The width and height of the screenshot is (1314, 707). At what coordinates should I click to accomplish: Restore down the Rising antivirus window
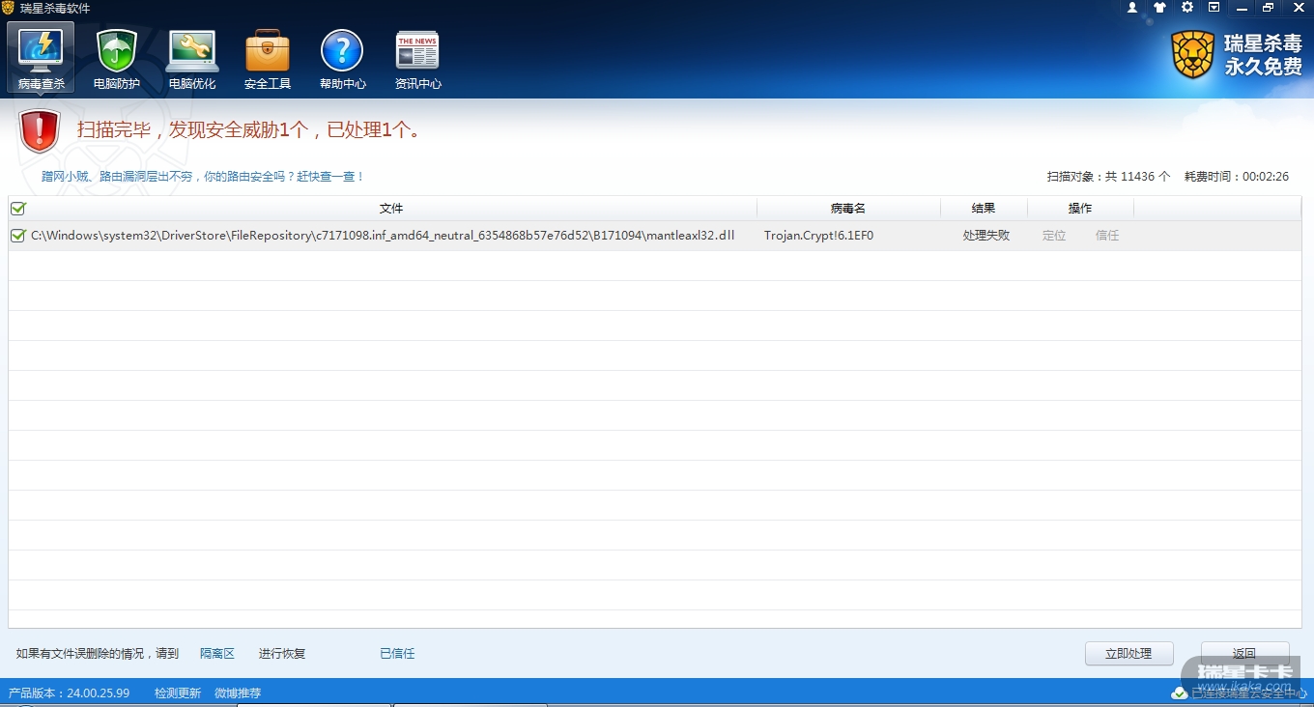[1270, 8]
